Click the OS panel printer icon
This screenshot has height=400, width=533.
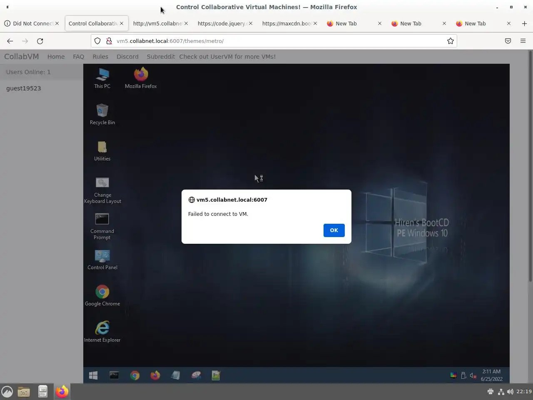pyautogui.click(x=491, y=392)
